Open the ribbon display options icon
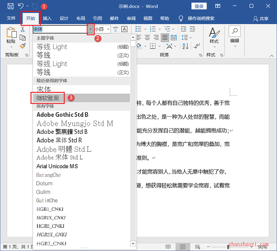 [218, 6]
